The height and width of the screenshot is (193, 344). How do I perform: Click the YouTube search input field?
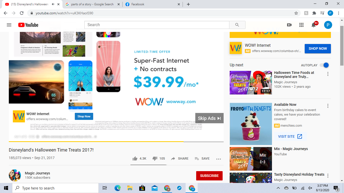coord(157,25)
